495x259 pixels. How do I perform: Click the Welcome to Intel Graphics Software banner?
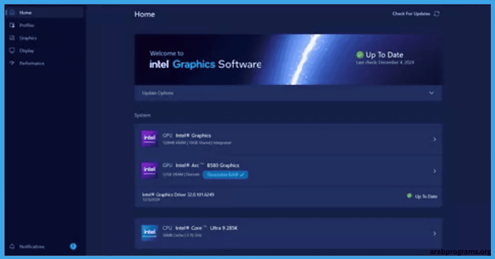tap(288, 59)
